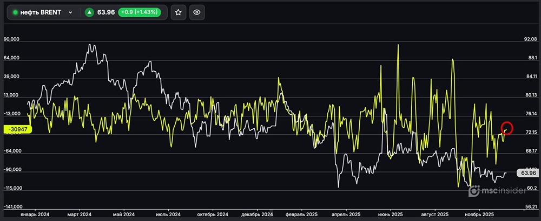Click the yellow -30947 value label
The height and width of the screenshot is (221, 541).
(x=18, y=129)
